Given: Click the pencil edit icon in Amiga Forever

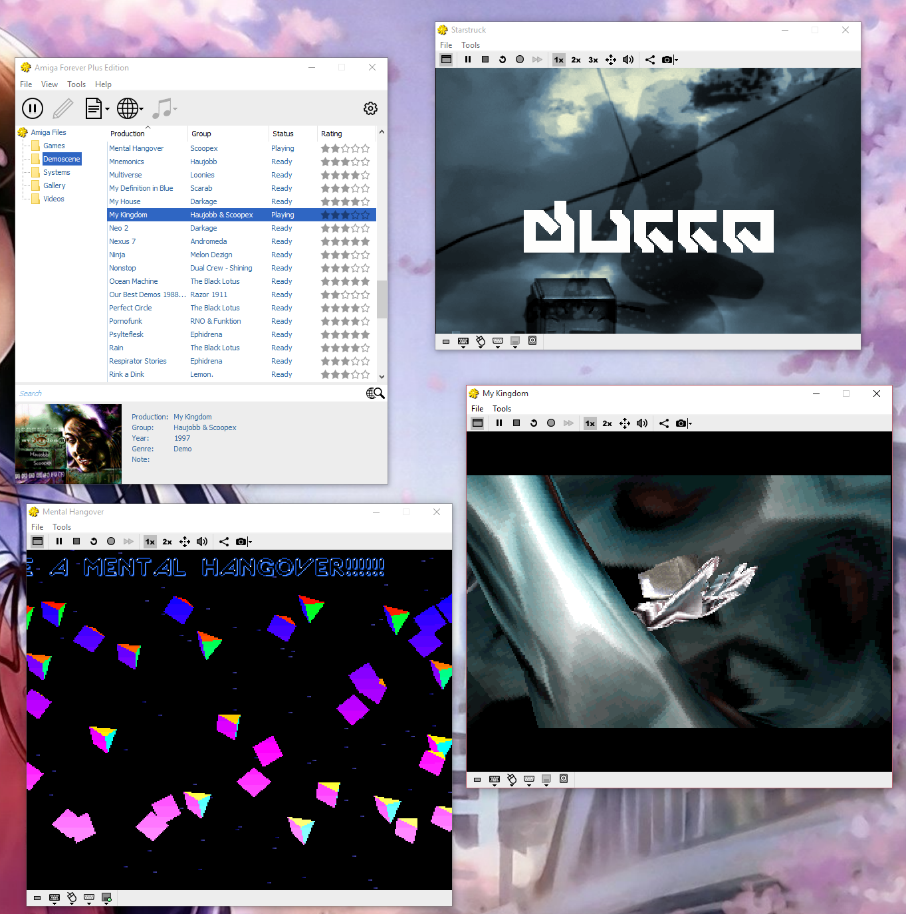Looking at the screenshot, I should click(x=63, y=108).
